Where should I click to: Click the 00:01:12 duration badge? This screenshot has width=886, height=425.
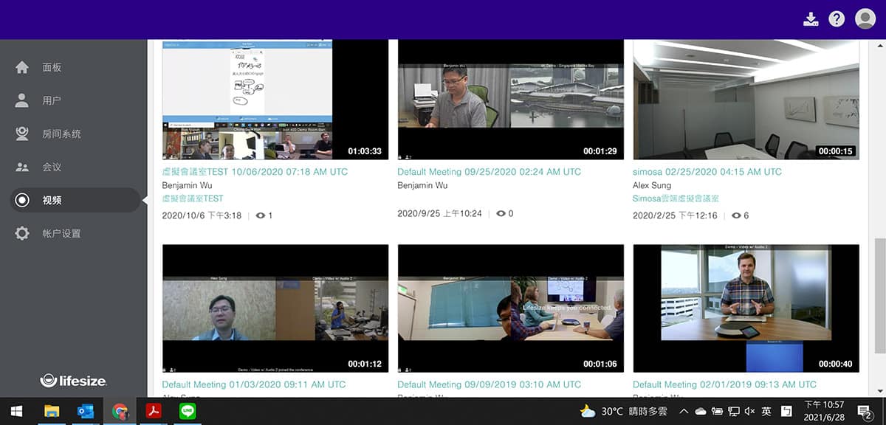365,364
